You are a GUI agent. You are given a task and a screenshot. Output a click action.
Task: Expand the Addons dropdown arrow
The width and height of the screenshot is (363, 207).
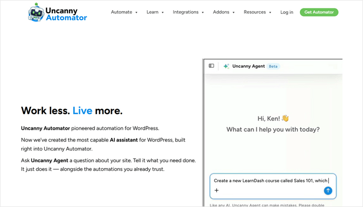pos(234,12)
